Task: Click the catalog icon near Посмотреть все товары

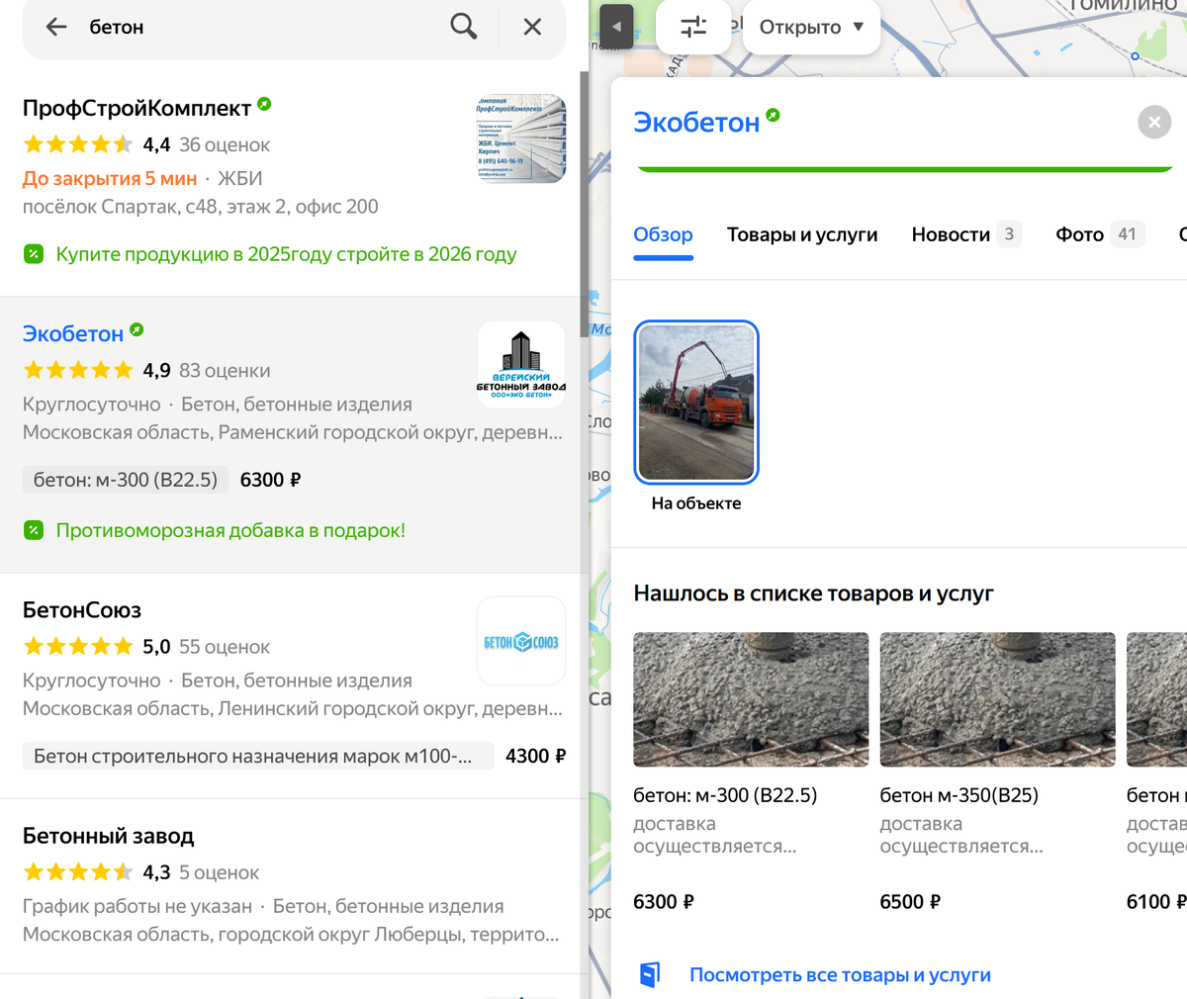Action: click(650, 974)
